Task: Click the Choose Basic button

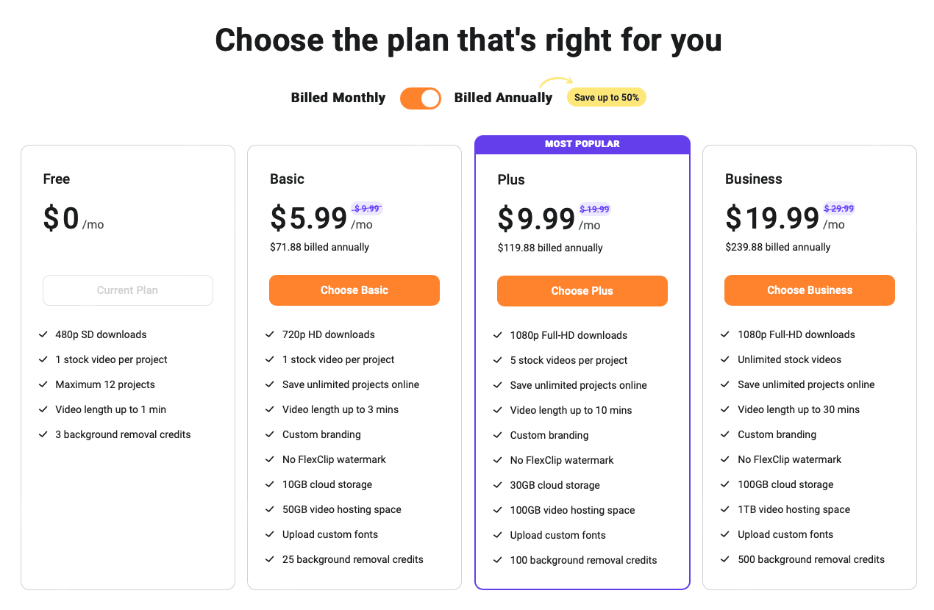Action: click(x=354, y=290)
